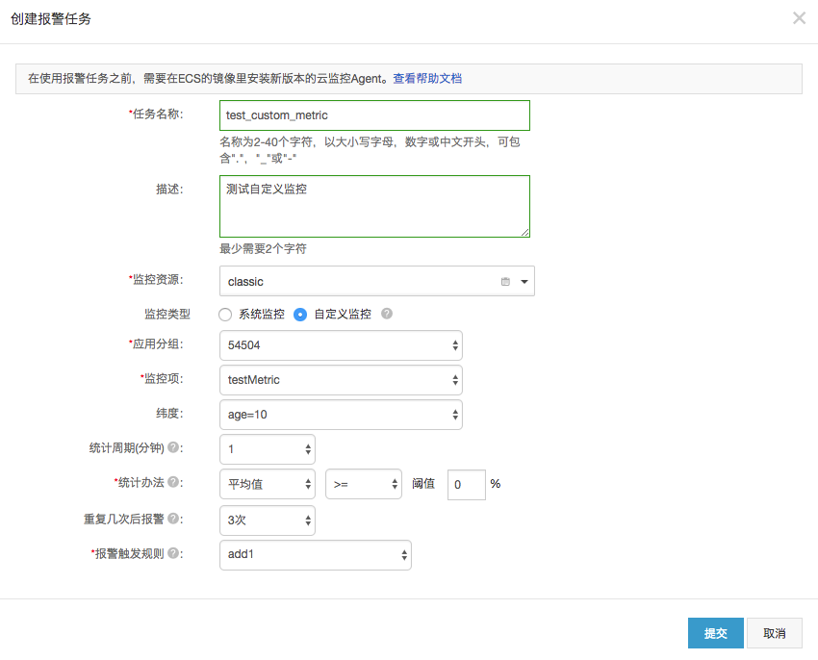Click the small icon in classic dropdown
Viewport: 818px width, 660px height.
[x=505, y=282]
